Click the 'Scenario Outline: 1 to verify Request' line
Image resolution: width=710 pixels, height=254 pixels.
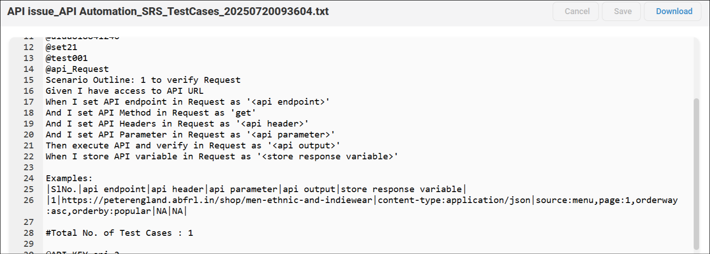(x=143, y=80)
